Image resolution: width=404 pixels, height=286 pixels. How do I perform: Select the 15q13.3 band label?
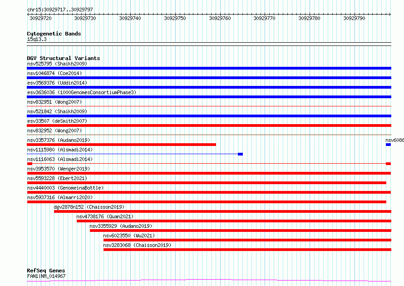(x=37, y=39)
